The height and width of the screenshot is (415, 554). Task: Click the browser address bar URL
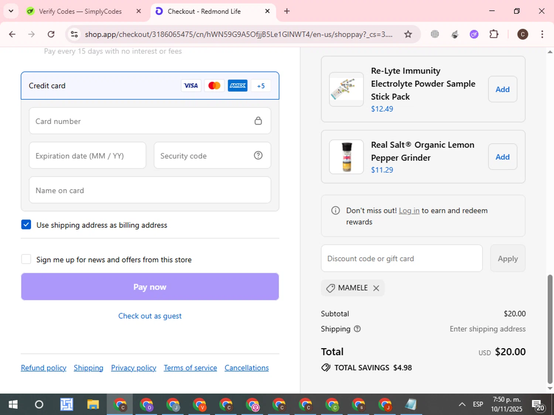[x=239, y=34]
